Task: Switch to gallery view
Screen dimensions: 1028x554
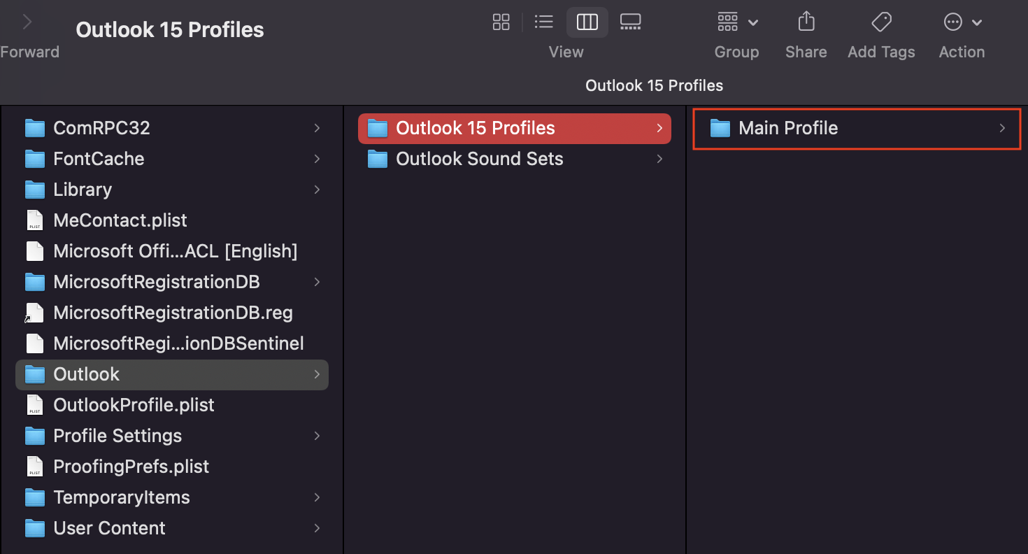Action: pyautogui.click(x=630, y=22)
